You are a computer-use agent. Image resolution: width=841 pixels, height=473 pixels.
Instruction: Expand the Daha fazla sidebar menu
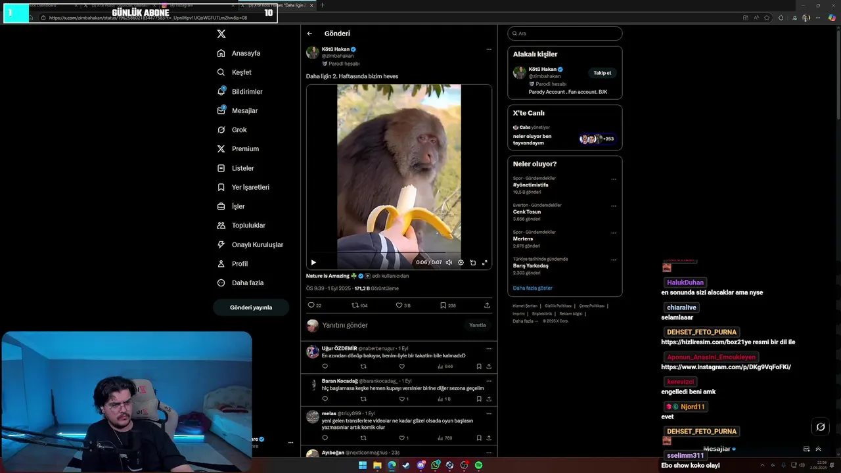point(240,282)
